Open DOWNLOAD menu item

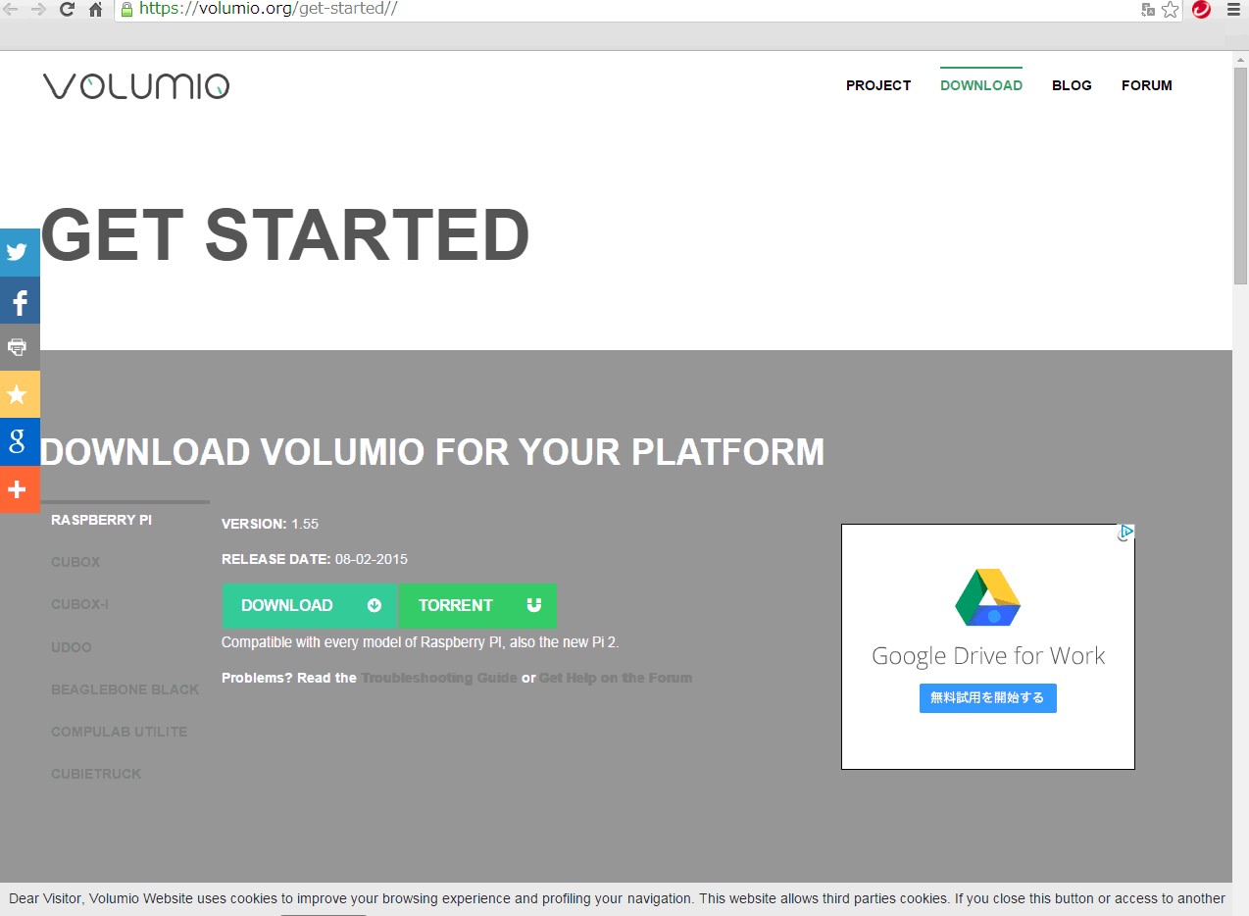point(981,85)
